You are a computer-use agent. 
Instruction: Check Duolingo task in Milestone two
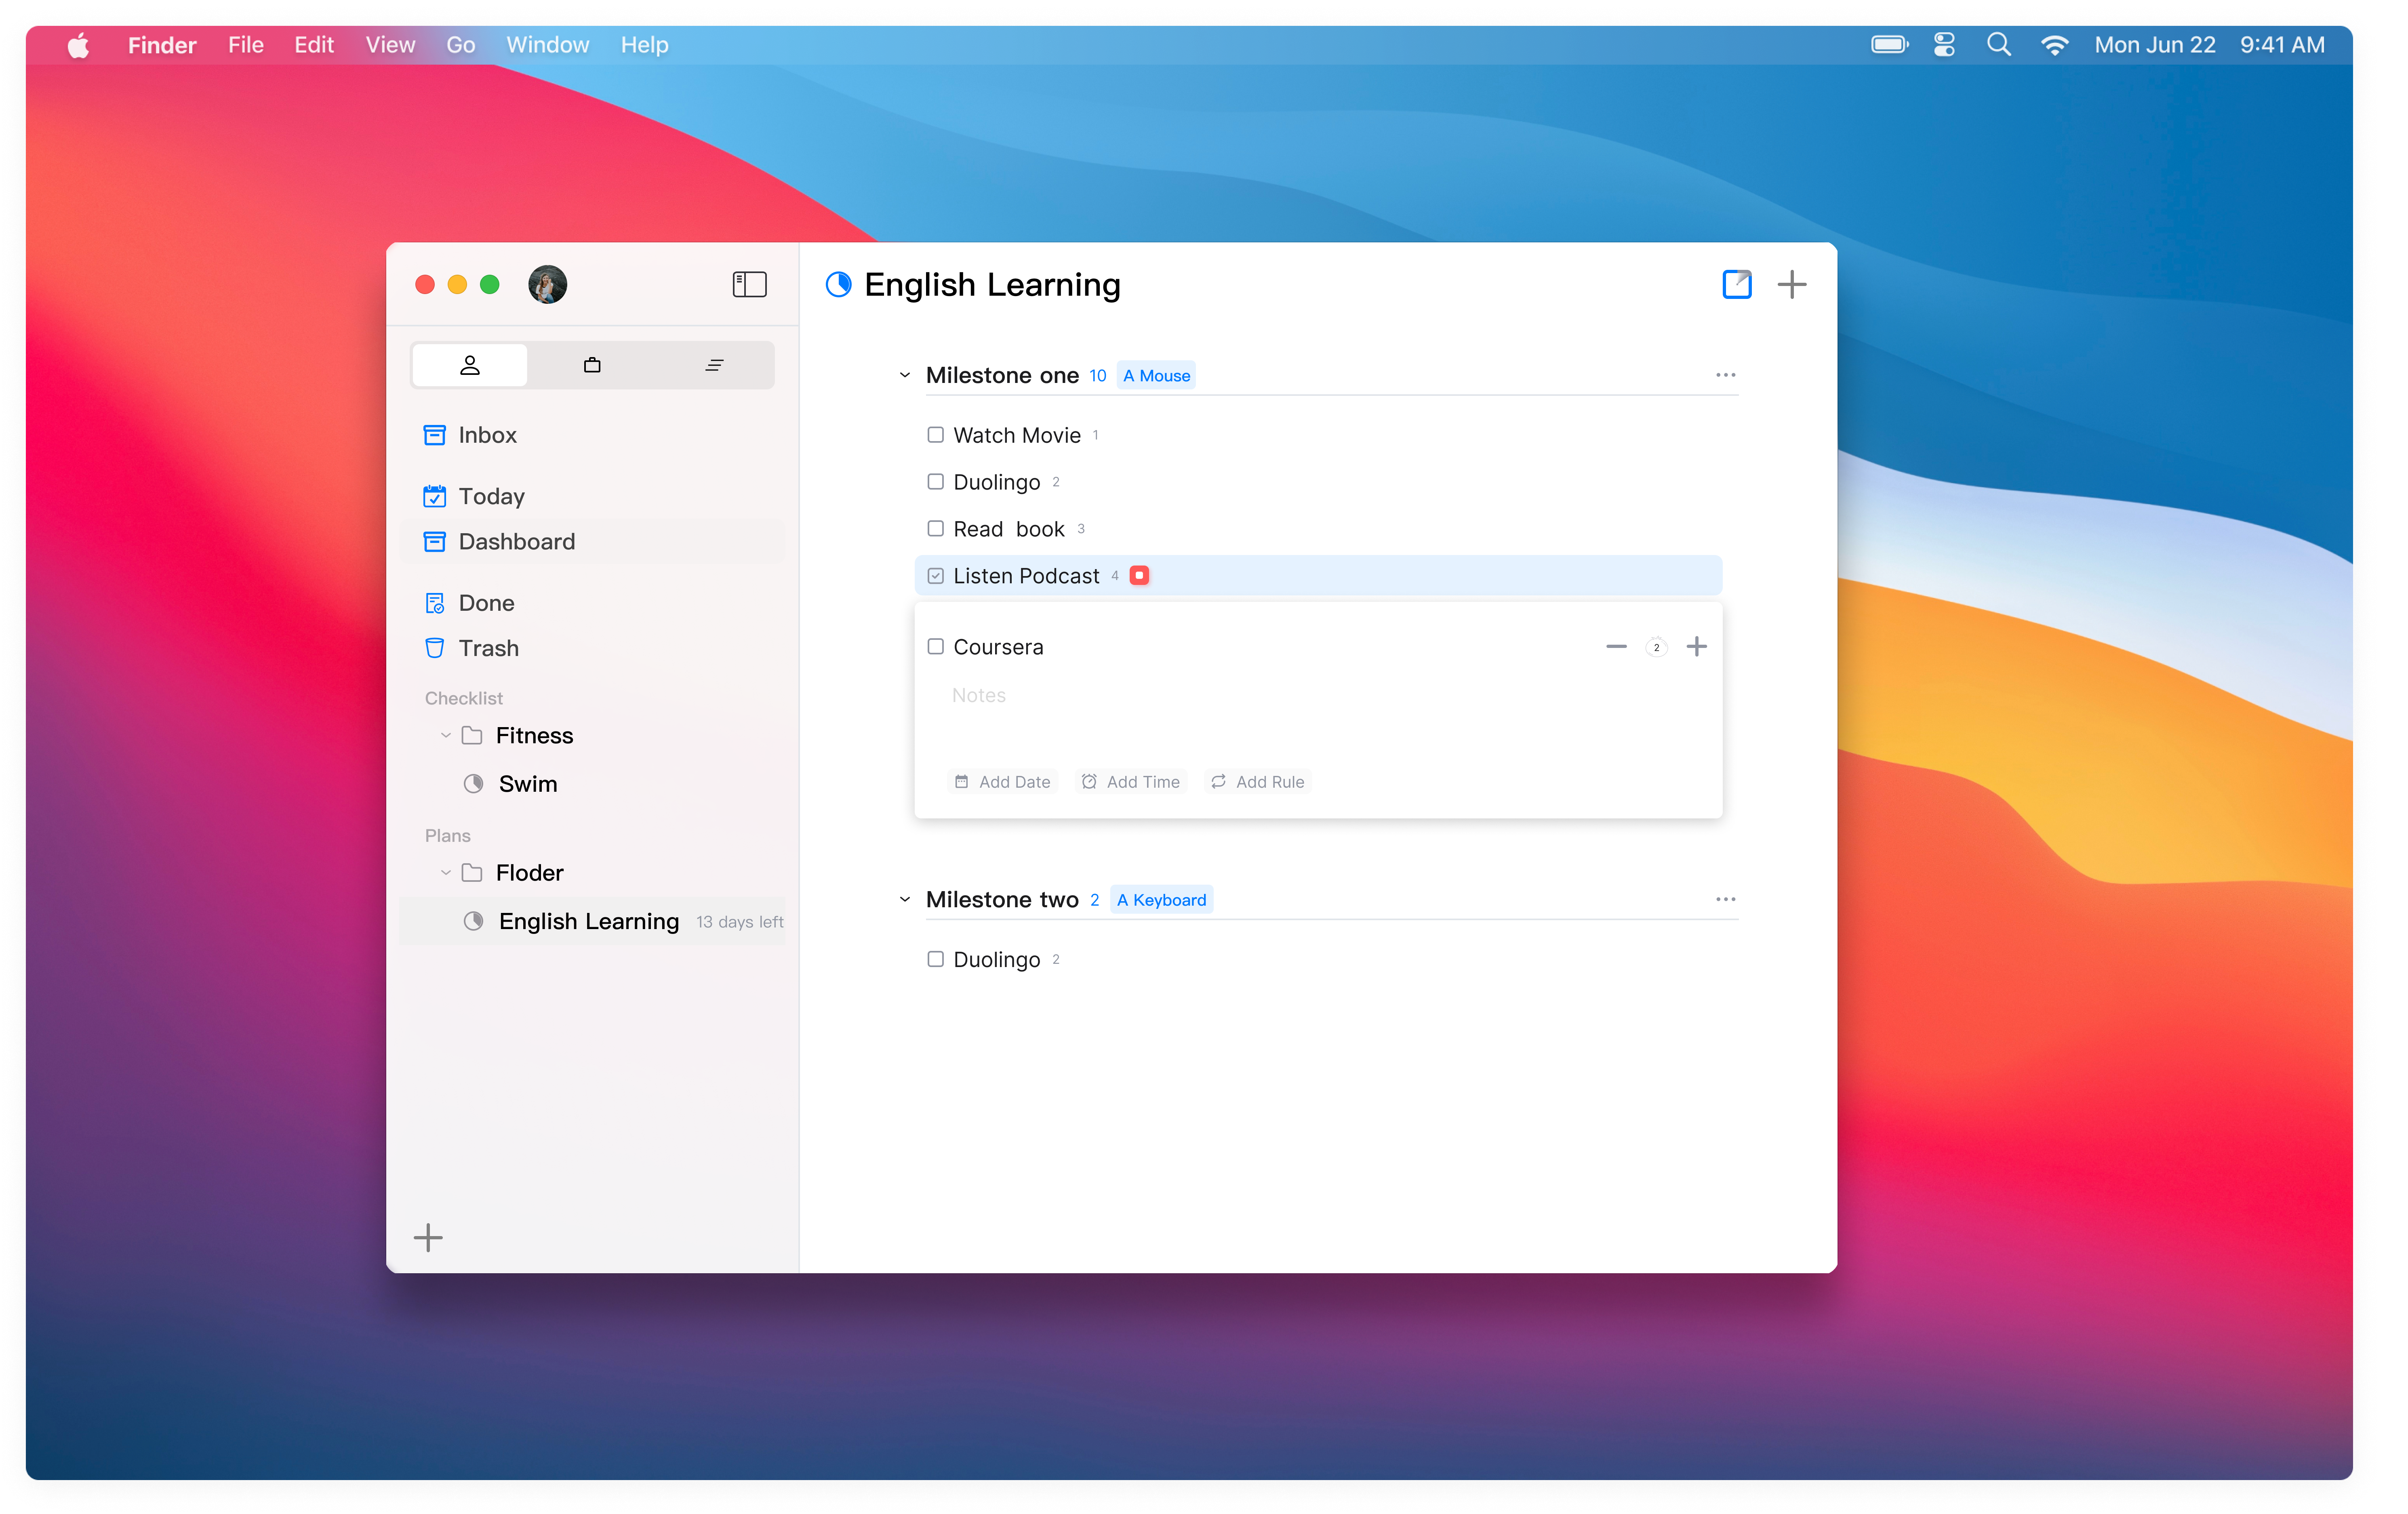[x=935, y=959]
